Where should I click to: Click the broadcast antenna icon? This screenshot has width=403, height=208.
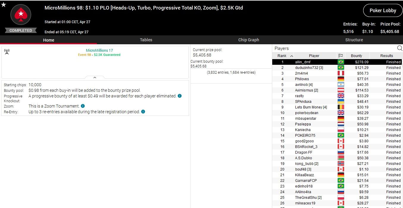point(7,52)
